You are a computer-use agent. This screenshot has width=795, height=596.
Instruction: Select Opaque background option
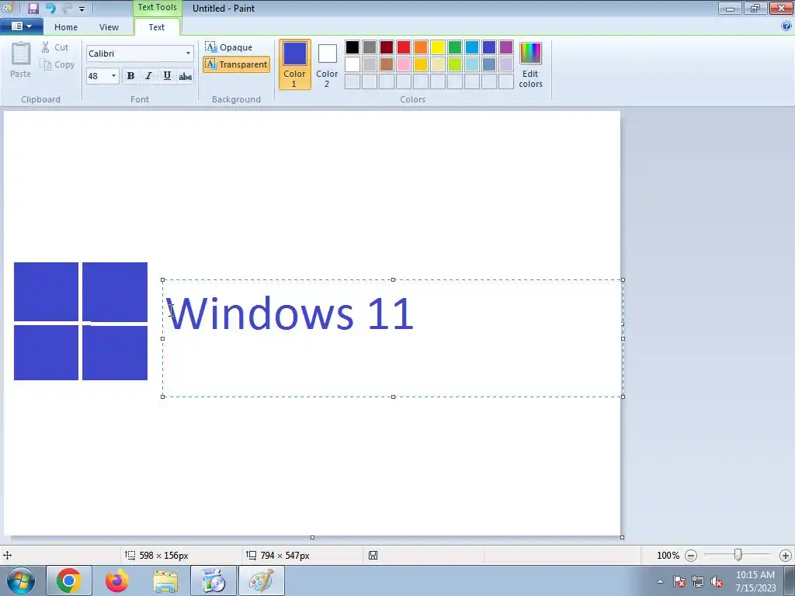click(x=229, y=47)
